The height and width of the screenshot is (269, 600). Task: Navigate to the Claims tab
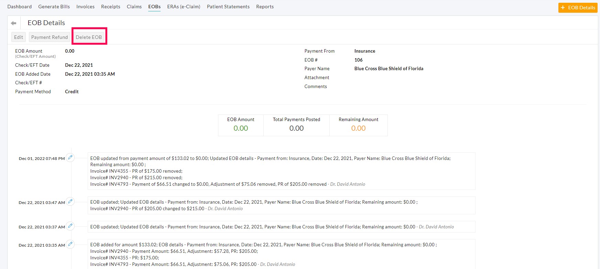pos(134,7)
